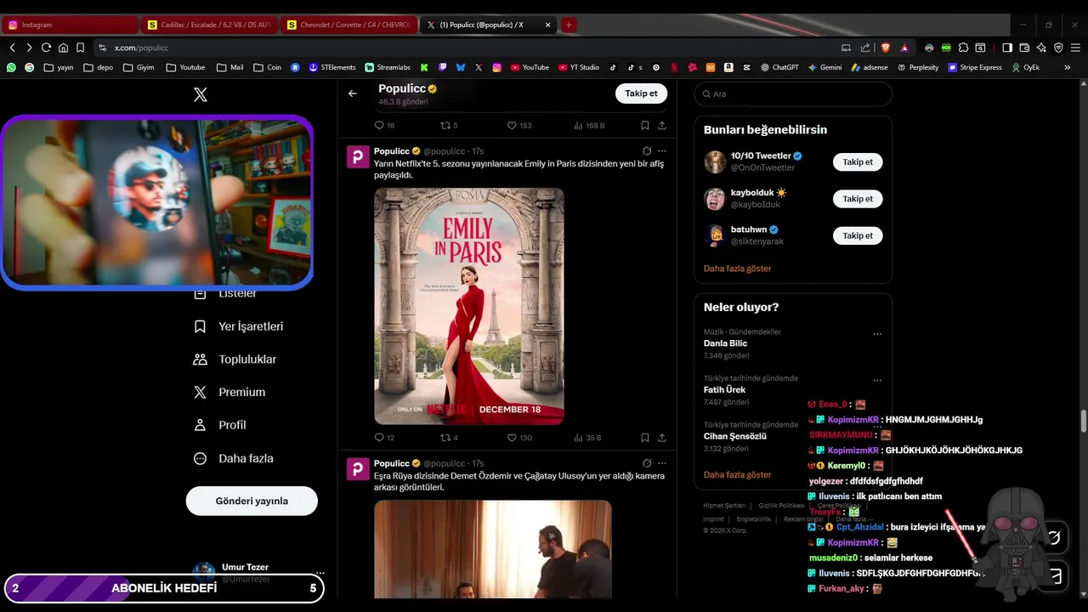The image size is (1088, 612).
Task: Open Brave Wallet icon in toolbar
Action: (1024, 48)
